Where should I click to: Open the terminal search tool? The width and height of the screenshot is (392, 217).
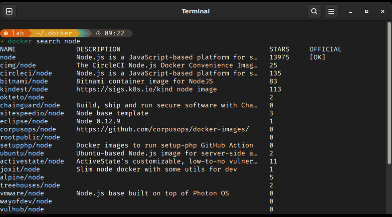tap(314, 11)
